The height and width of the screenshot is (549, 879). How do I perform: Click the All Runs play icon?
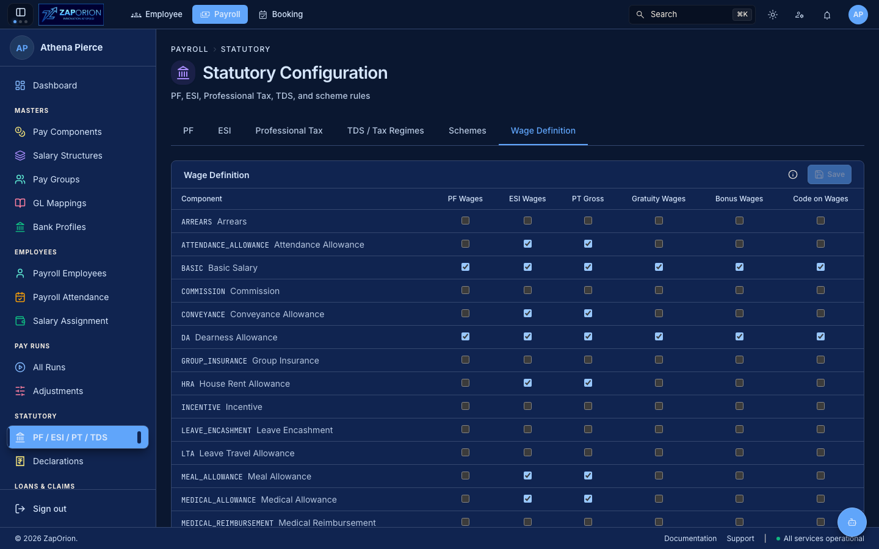click(x=20, y=367)
